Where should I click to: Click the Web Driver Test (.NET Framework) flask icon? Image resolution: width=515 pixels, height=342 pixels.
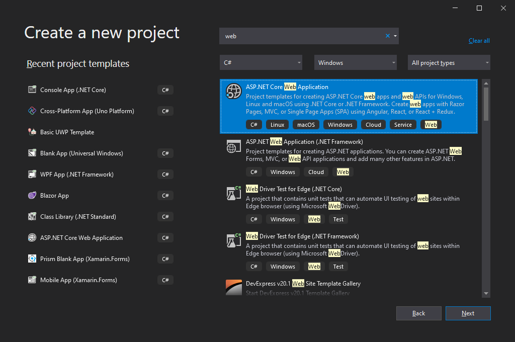[x=233, y=240]
